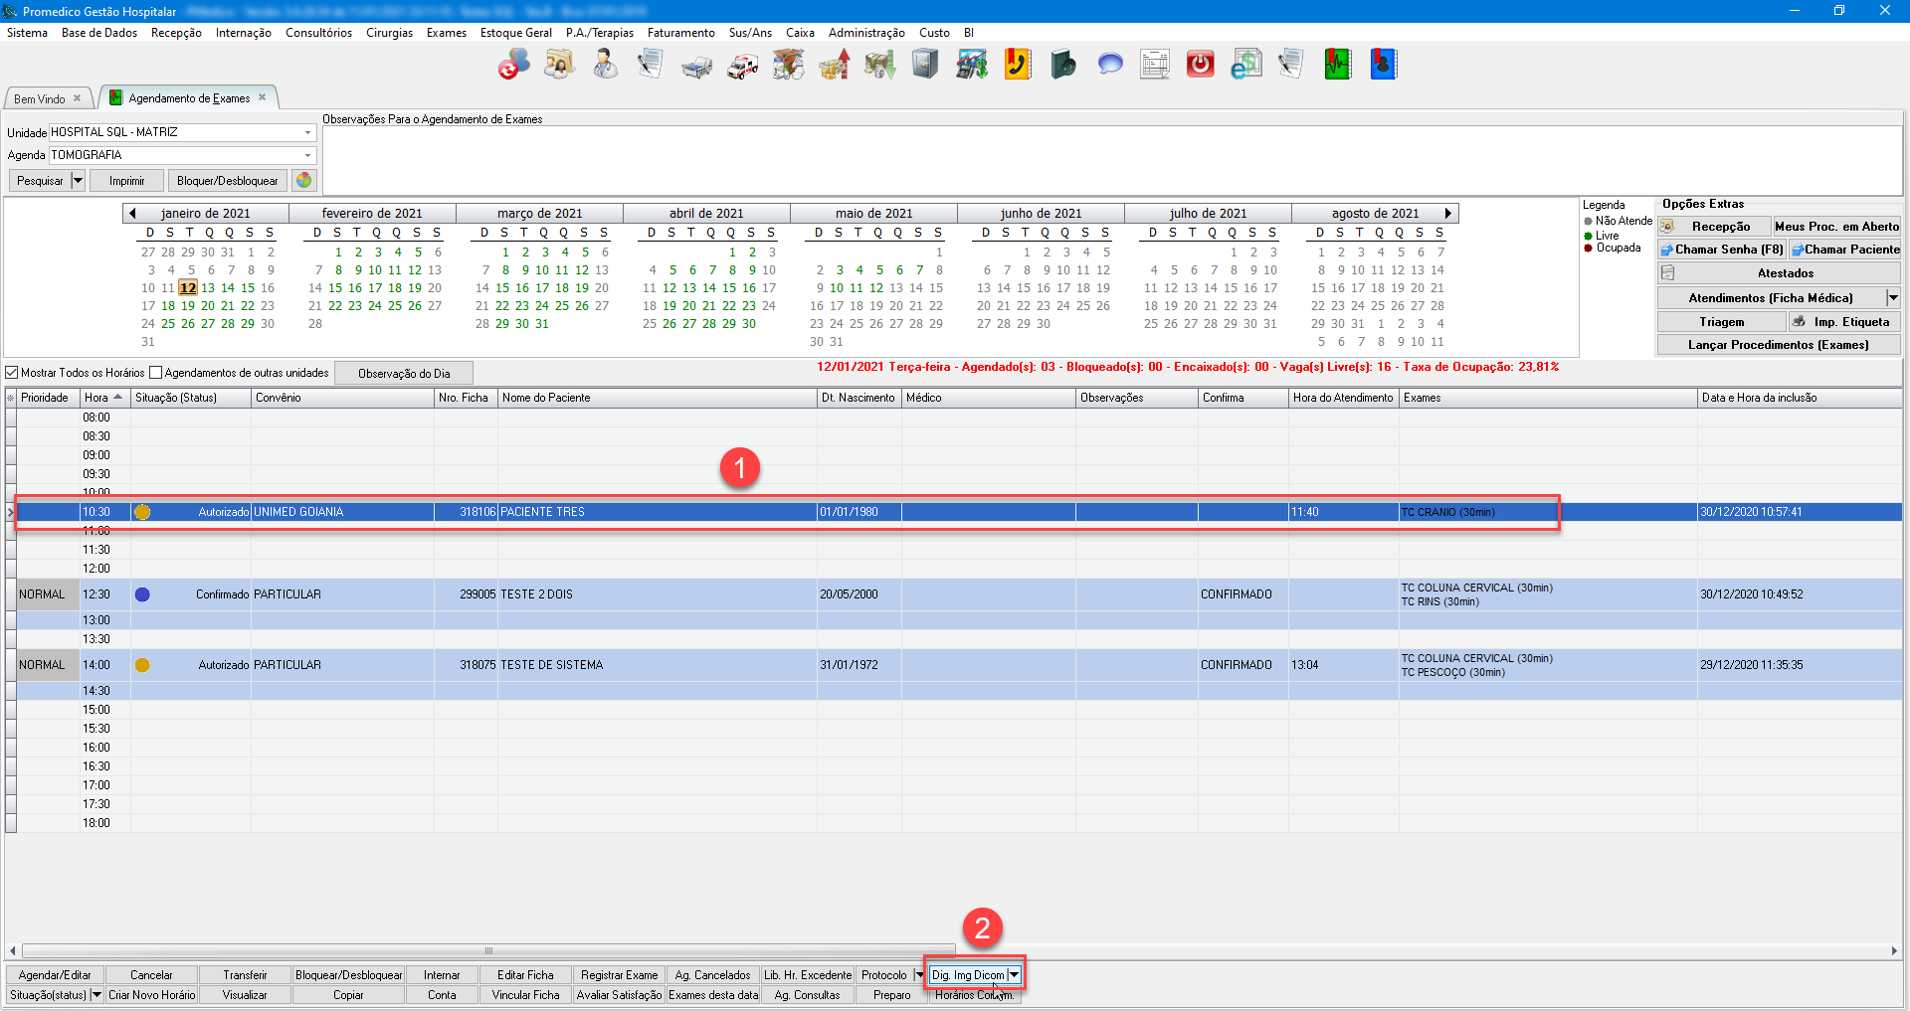Click the red power button icon
Viewport: 1910px width, 1011px height.
1201,66
